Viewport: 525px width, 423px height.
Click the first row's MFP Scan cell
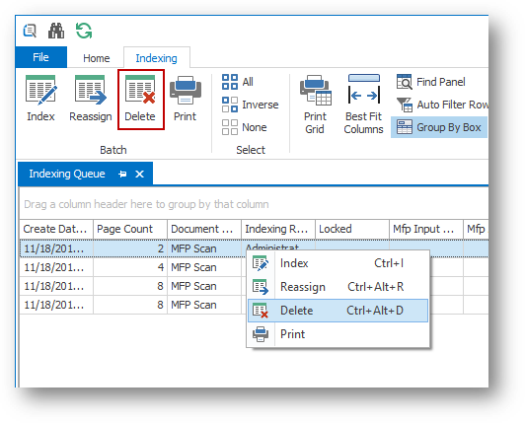pyautogui.click(x=204, y=248)
